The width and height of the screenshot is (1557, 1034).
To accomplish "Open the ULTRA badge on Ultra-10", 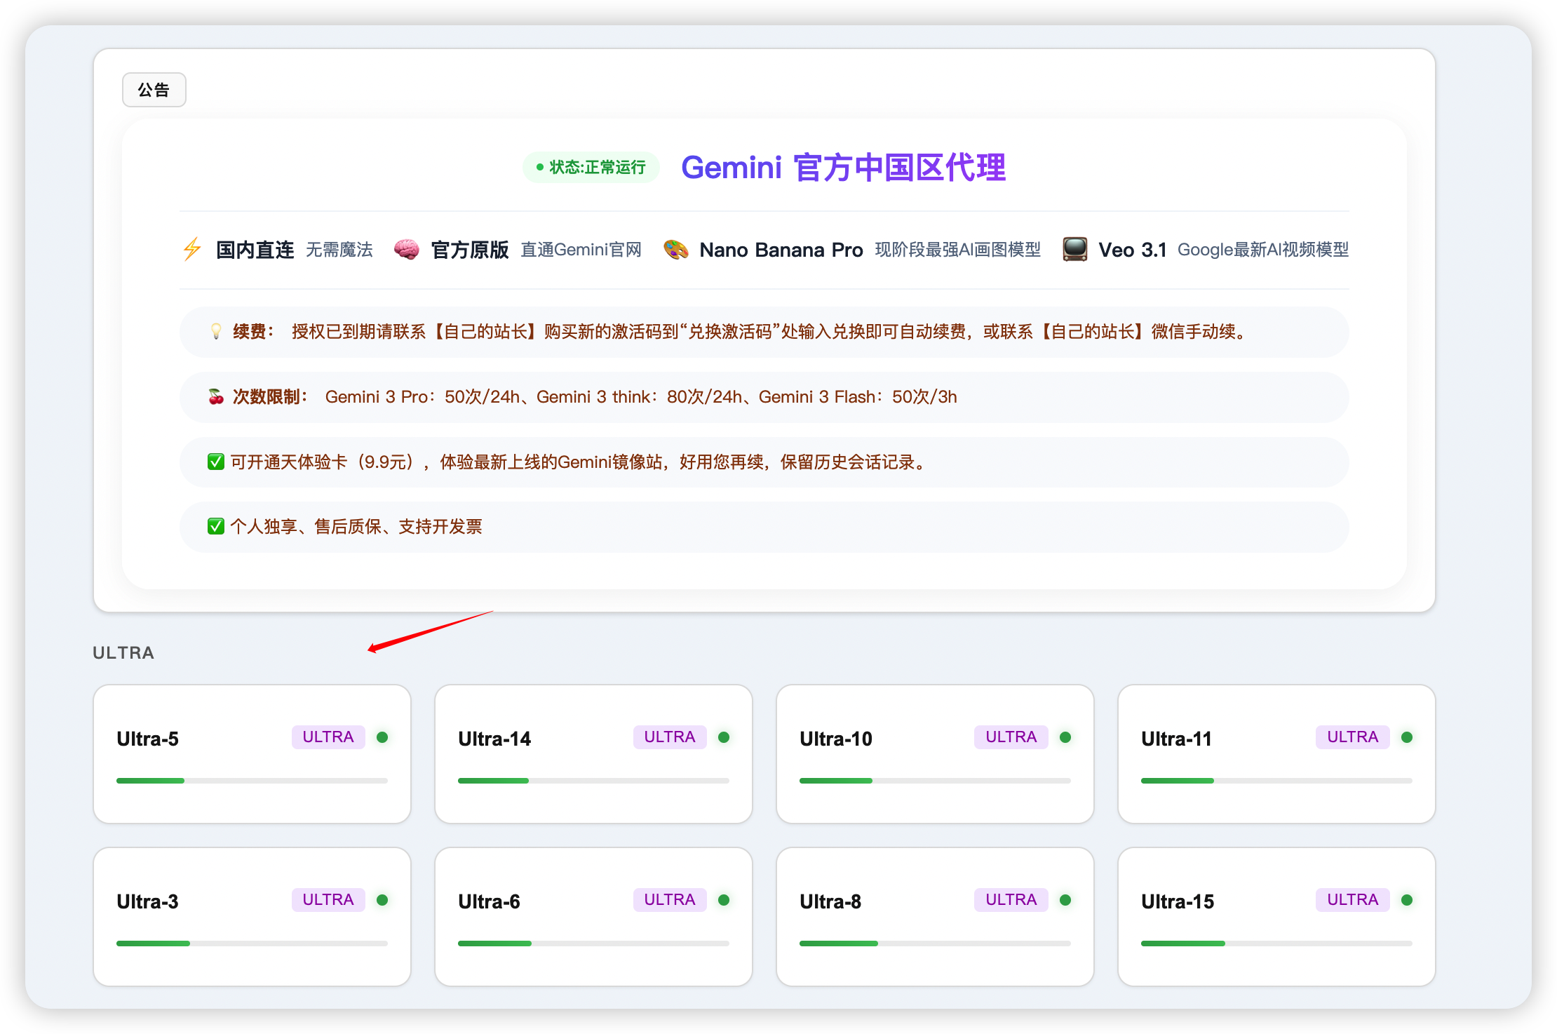I will [1010, 737].
